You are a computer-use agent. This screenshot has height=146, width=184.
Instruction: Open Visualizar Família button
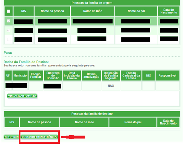pos(22,96)
